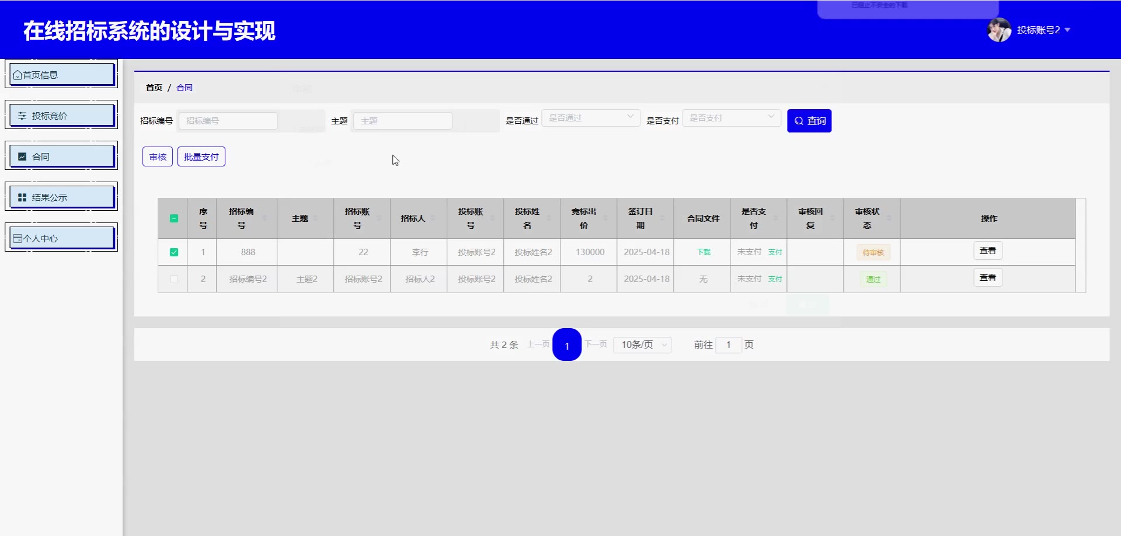1121x536 pixels.
Task: Open the 是否支付 filter dropdown
Action: coord(732,118)
